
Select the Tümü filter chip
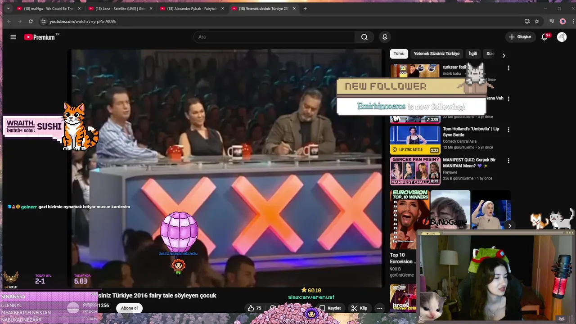coord(399,54)
